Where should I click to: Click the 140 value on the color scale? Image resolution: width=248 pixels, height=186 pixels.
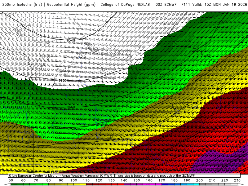(124, 180)
